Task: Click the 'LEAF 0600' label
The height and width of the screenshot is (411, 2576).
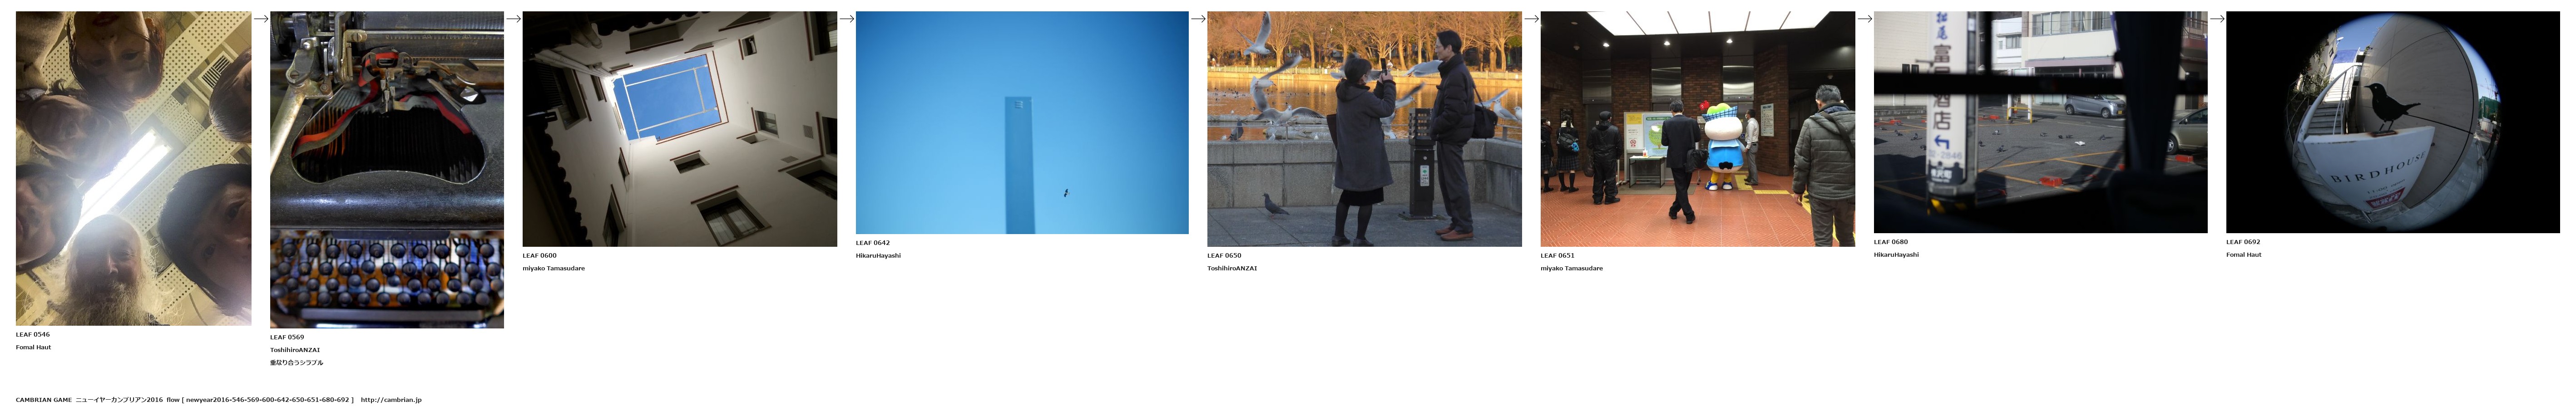Action: tap(540, 256)
